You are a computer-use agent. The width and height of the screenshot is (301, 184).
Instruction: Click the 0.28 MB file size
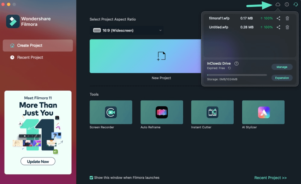[x=247, y=27]
